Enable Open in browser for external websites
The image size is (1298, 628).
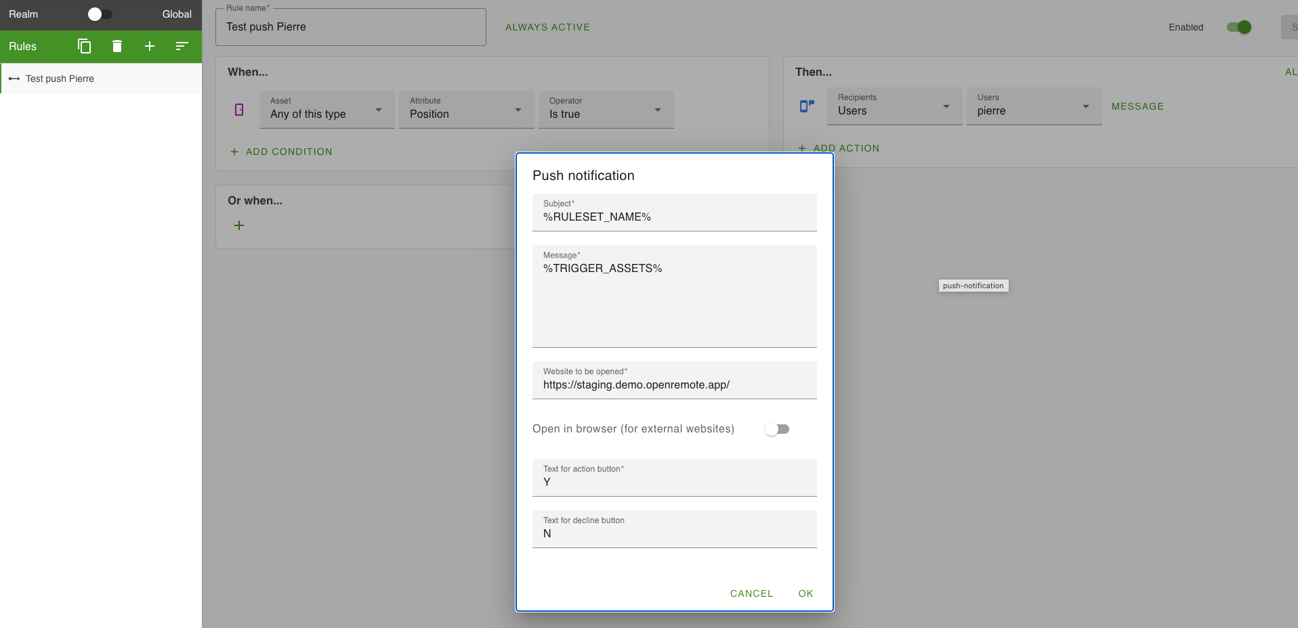[777, 428]
